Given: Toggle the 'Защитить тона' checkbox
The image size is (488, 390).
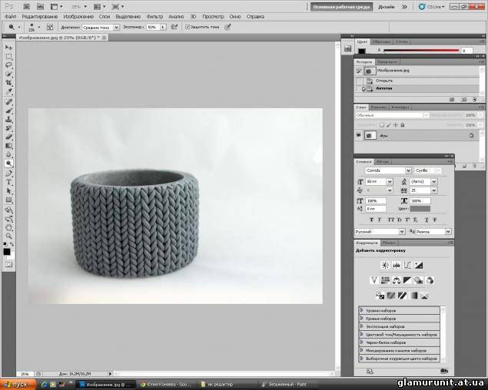Looking at the screenshot, I should (x=188, y=27).
